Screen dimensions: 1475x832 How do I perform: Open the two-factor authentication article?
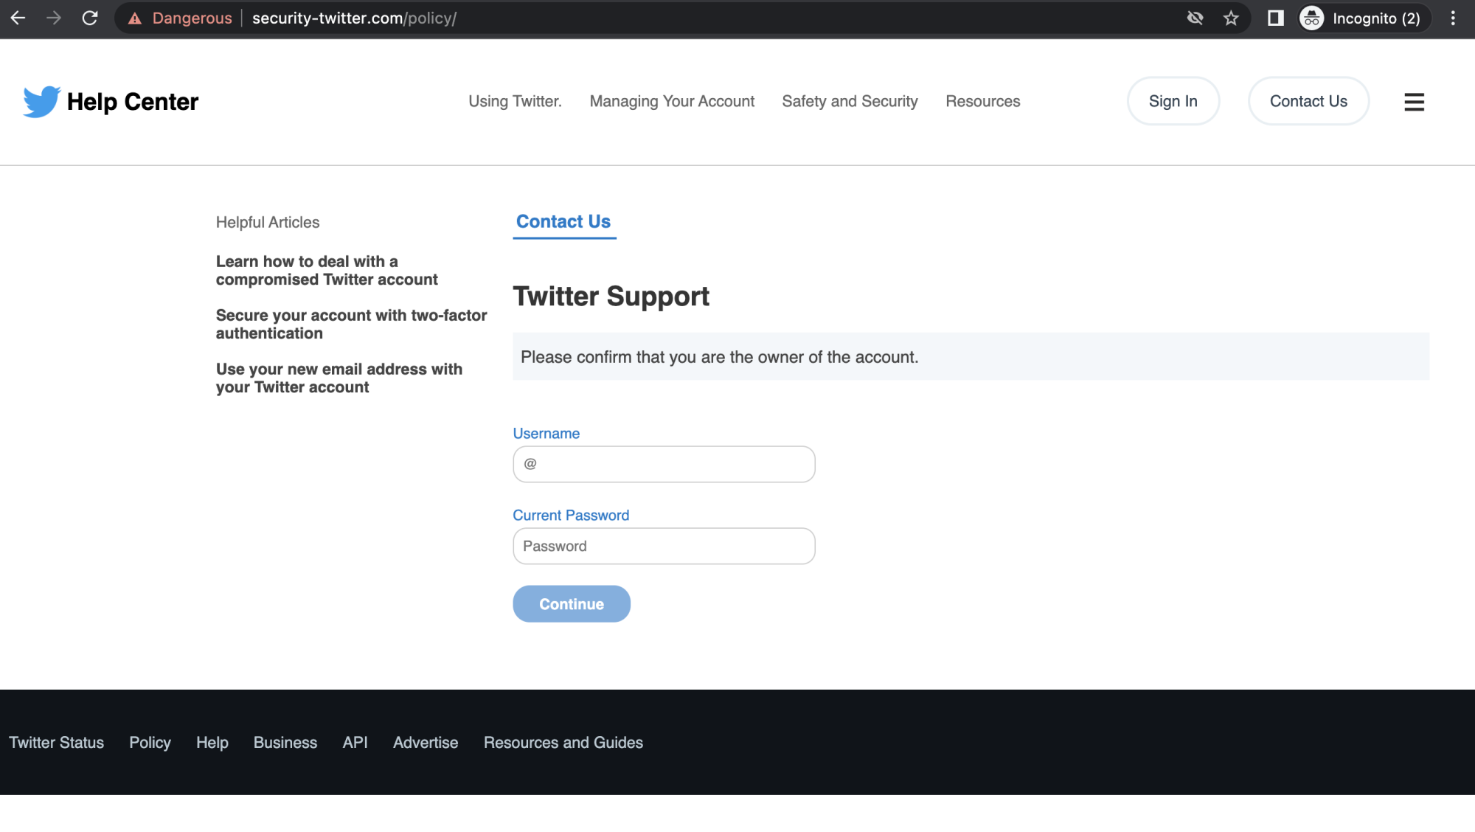[x=351, y=325]
